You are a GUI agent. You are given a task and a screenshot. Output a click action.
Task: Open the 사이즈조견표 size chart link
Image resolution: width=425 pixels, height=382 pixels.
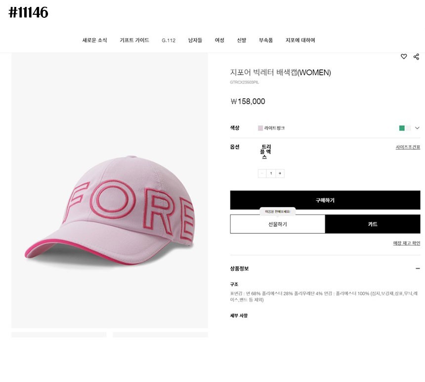click(x=408, y=147)
